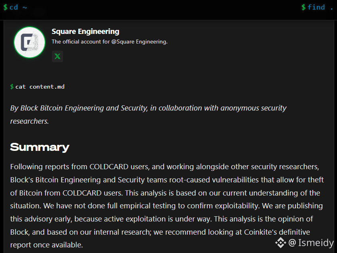This screenshot has width=337, height=253.
Task: Click 'The official account for @Square Engineering' text
Action: (109, 42)
